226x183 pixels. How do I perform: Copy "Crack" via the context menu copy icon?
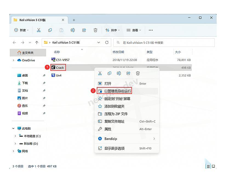pos(110,73)
